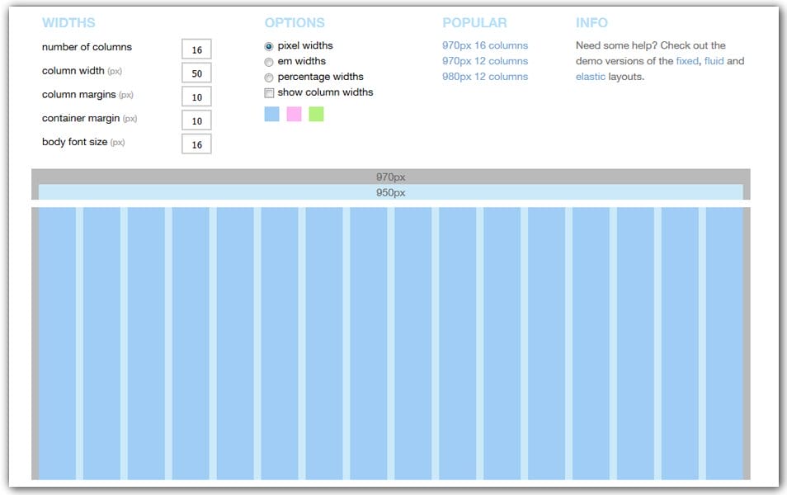Select the pixel widths radio button
787x495 pixels.
click(x=269, y=46)
